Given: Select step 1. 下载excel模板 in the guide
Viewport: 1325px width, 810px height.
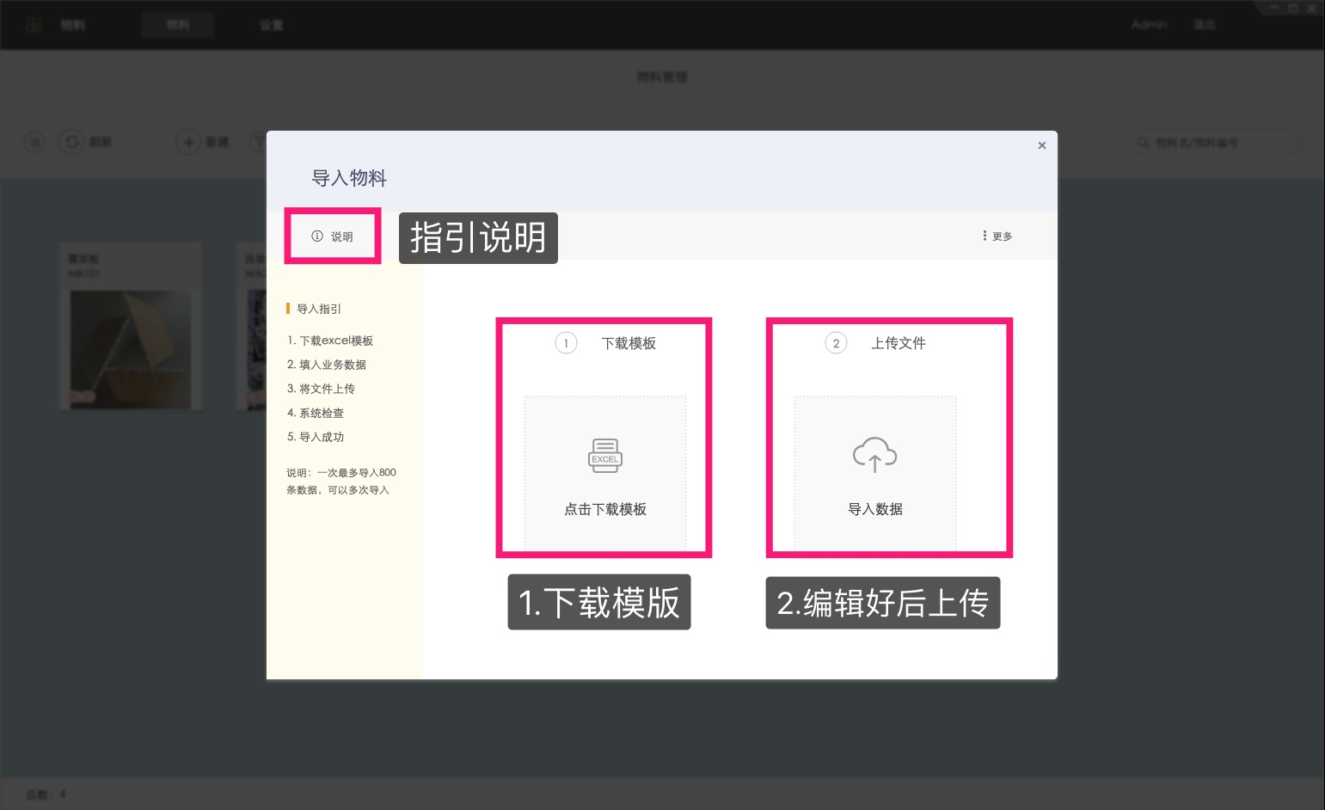Looking at the screenshot, I should point(332,340).
